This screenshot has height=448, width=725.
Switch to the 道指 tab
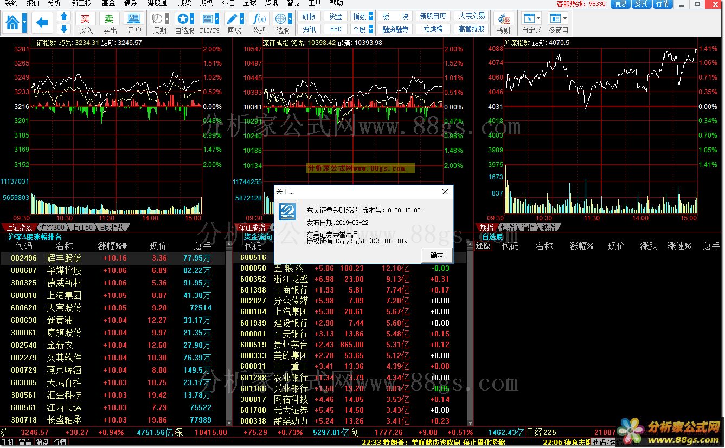pos(528,228)
